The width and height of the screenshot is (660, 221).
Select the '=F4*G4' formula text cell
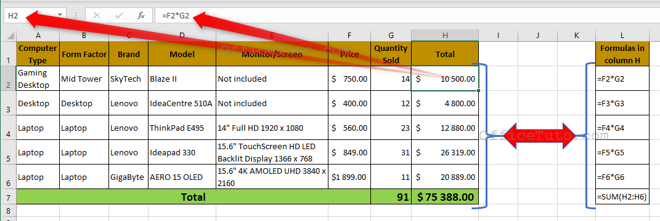tap(622, 128)
